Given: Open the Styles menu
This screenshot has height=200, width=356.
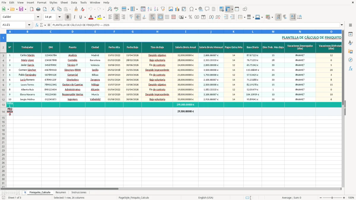Looking at the screenshot, I should (x=53, y=2).
